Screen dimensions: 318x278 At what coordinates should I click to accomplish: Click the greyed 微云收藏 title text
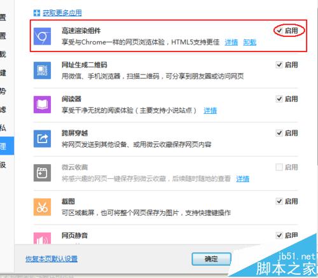click(x=74, y=167)
